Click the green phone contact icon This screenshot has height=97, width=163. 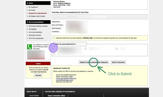pyautogui.click(x=29, y=47)
